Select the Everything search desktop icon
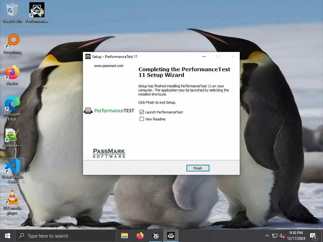Image resolution: width=323 pixels, height=242 pixels. [x=12, y=44]
